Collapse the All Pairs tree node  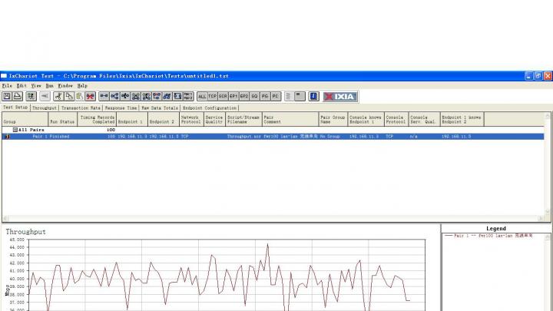(15, 130)
